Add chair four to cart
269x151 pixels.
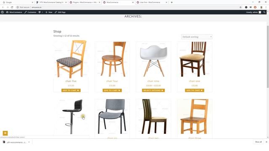[112, 90]
